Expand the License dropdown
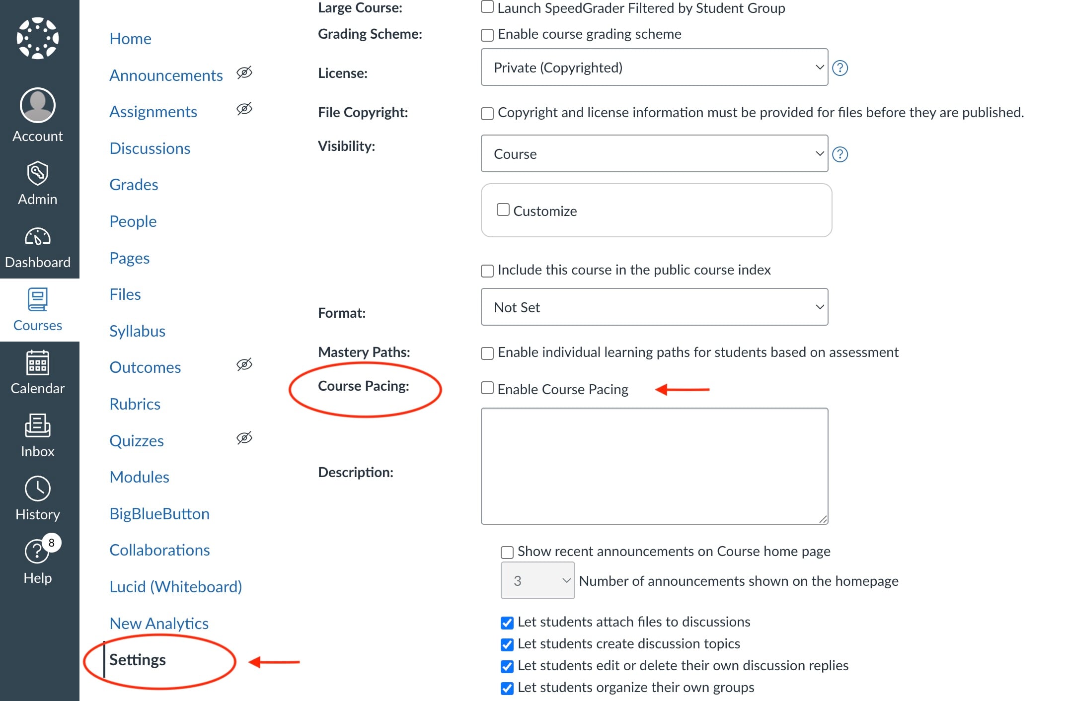 pyautogui.click(x=654, y=67)
